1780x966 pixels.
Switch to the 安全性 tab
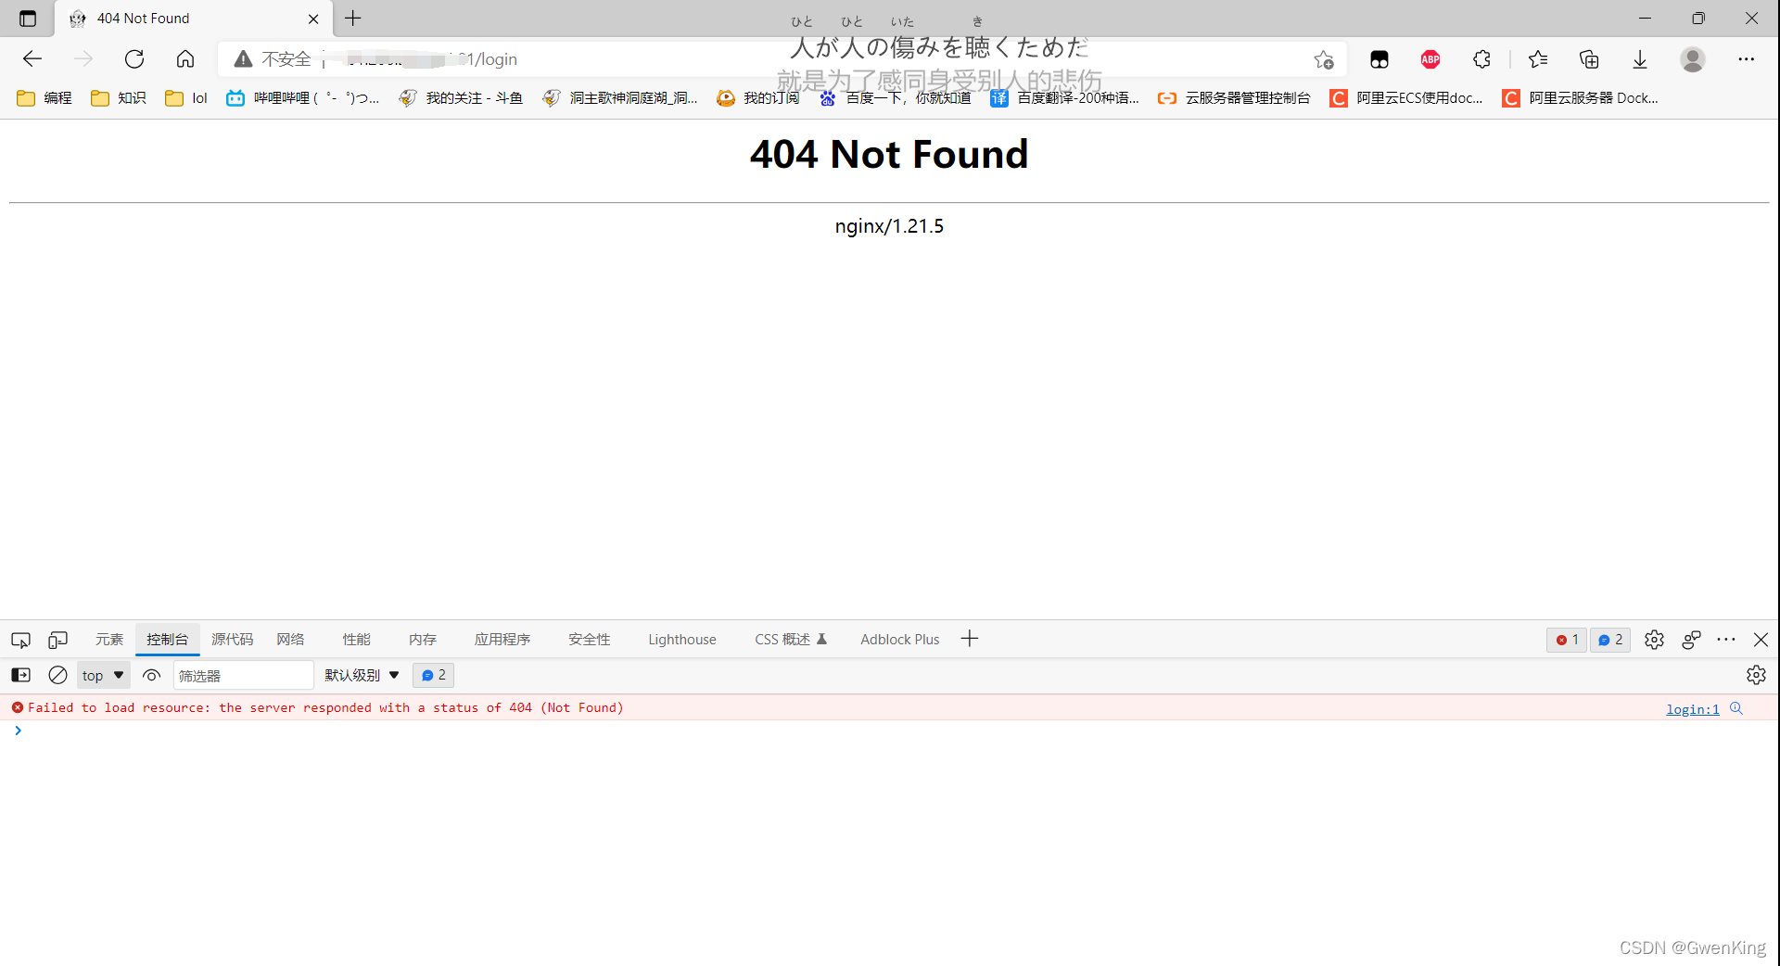(589, 640)
